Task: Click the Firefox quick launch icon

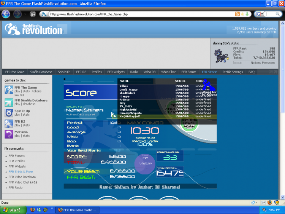Action: [x=32, y=210]
